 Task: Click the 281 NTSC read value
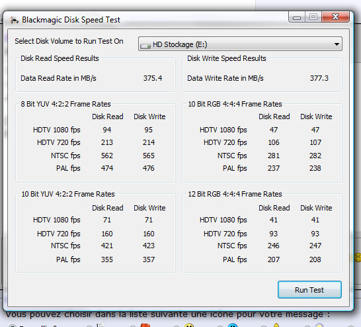coord(274,156)
